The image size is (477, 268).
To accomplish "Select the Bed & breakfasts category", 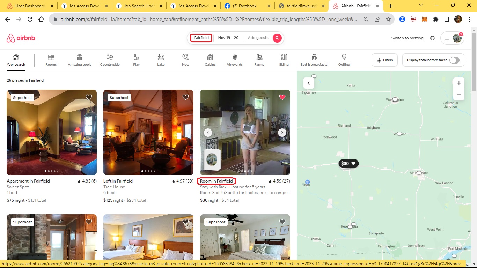I will pos(314,60).
